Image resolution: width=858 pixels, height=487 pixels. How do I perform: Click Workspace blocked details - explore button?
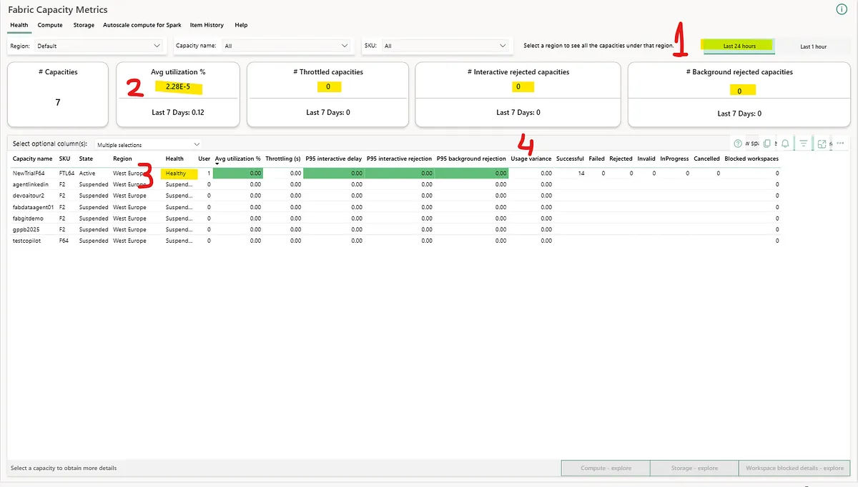tap(794, 468)
